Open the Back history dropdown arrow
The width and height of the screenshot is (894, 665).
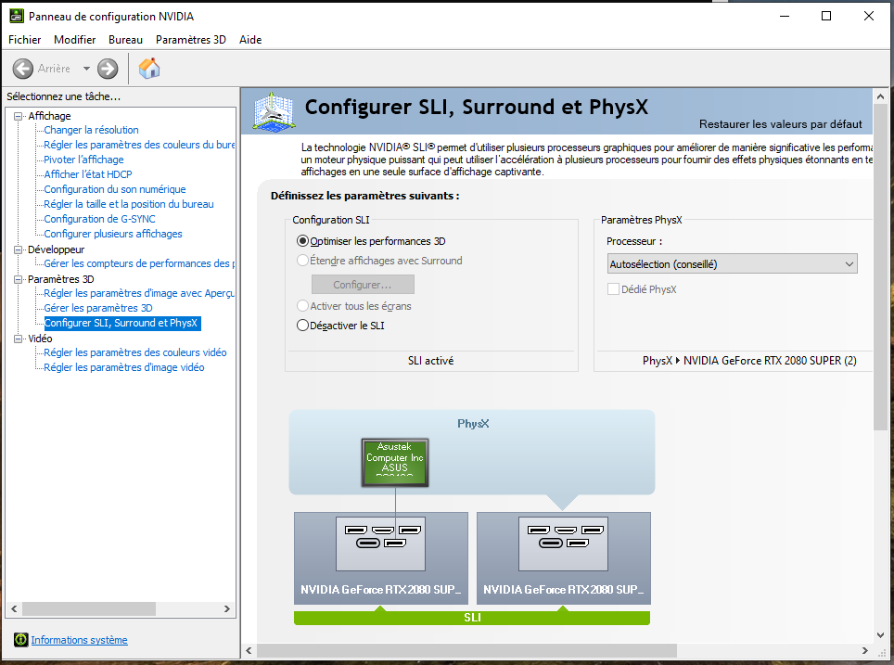(x=86, y=69)
